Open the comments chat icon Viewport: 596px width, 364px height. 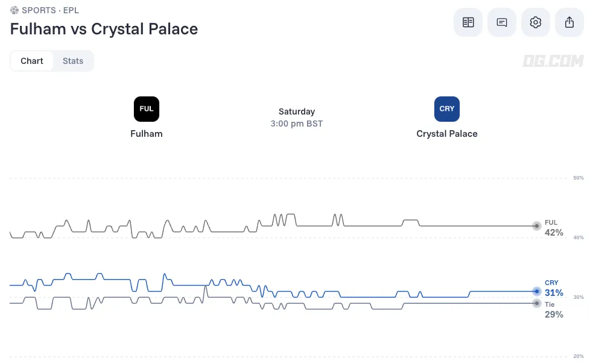pyautogui.click(x=502, y=22)
